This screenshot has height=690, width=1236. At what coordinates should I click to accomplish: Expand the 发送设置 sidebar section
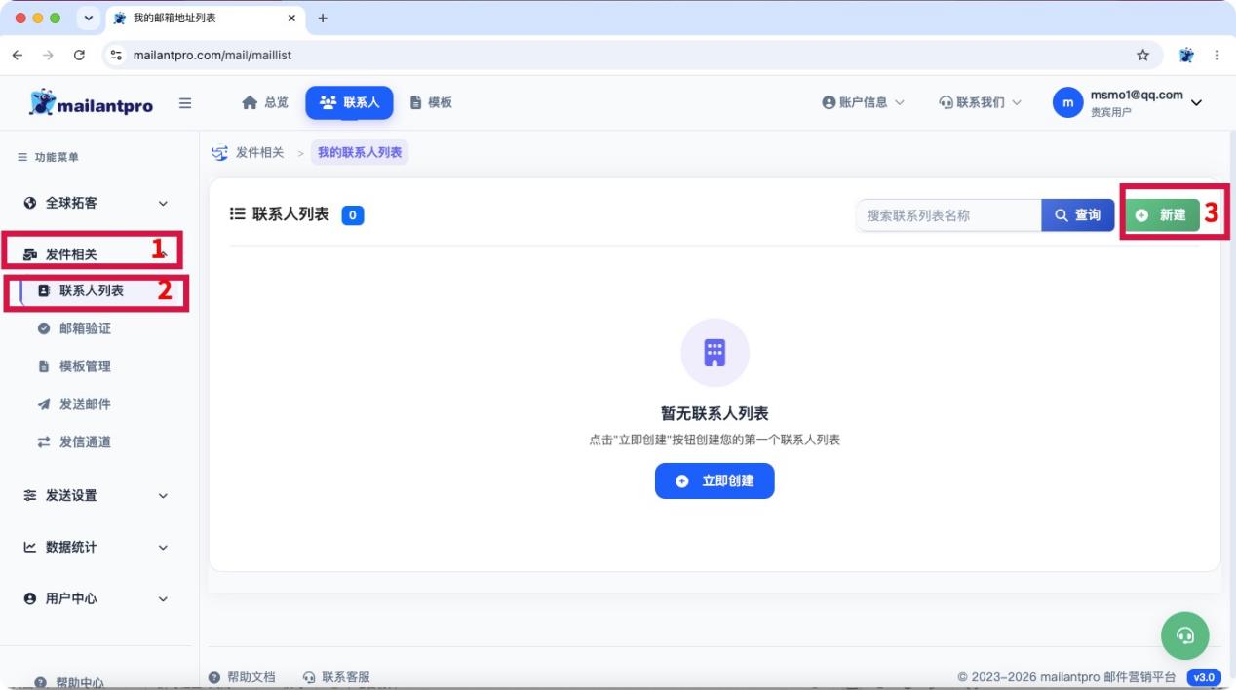tap(97, 495)
